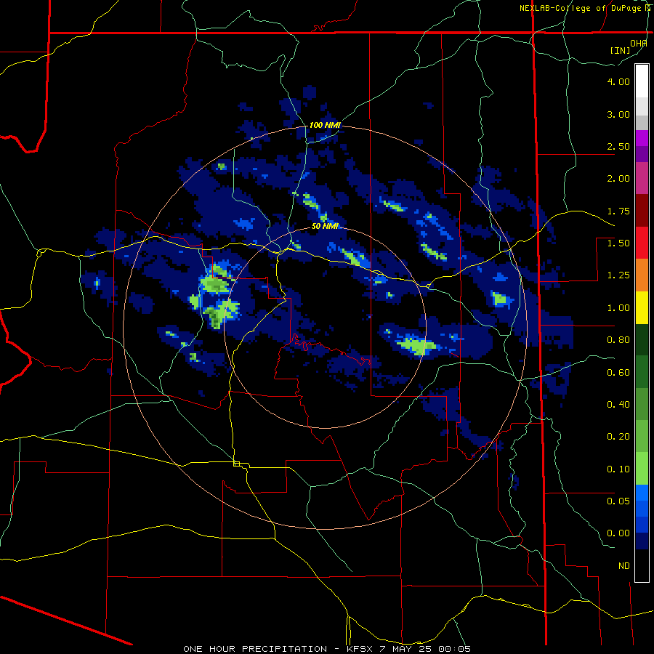Screen dimensions: 654x654
Task: Click the 50 NMI range ring label
Action: pos(325,226)
